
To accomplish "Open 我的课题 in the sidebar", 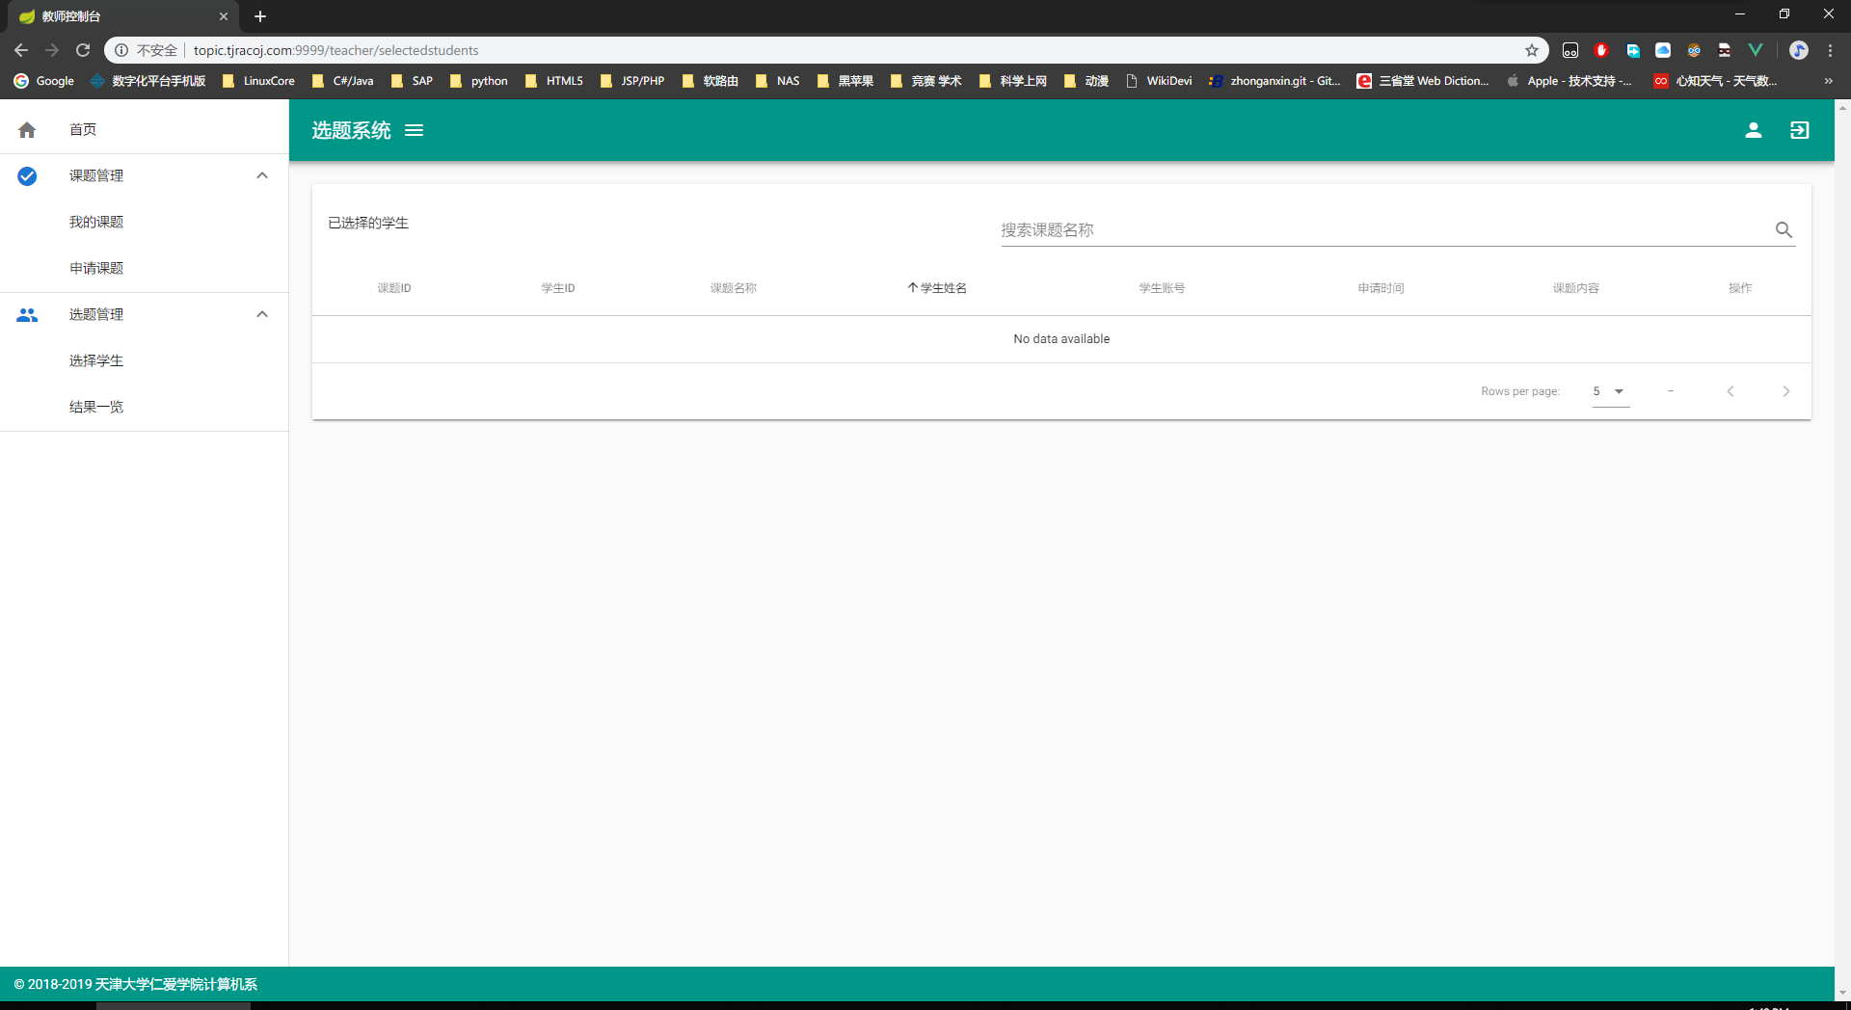I will (145, 222).
